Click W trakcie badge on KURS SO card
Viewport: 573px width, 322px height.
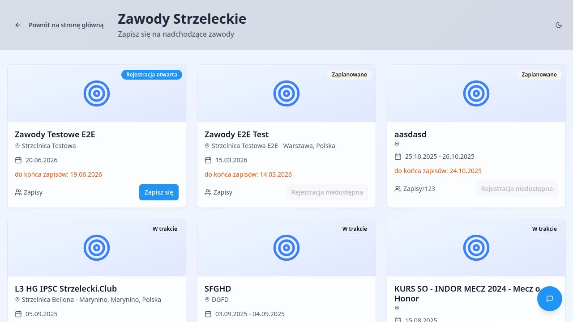544,229
